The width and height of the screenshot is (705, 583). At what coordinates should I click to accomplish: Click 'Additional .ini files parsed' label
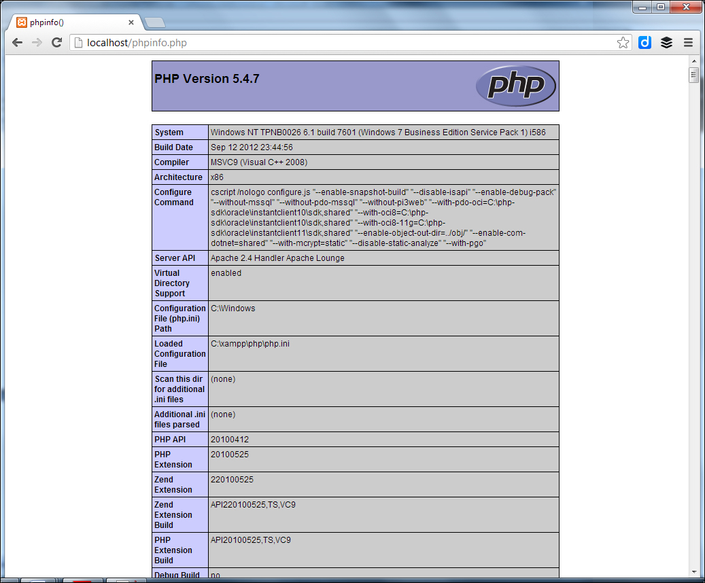[x=180, y=419]
